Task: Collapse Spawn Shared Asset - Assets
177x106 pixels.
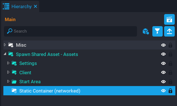Action: (5, 54)
